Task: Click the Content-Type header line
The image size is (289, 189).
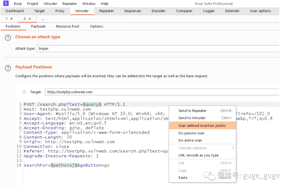Action: [86, 132]
